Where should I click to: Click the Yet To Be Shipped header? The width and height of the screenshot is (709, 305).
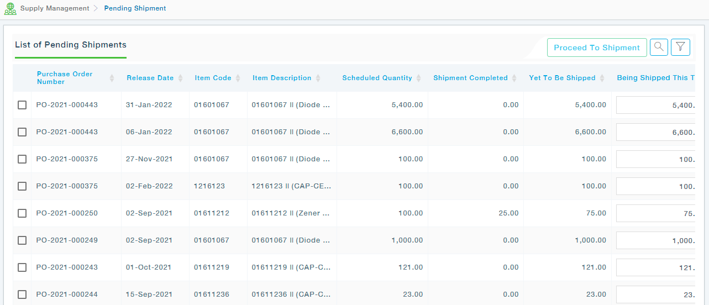tap(562, 78)
